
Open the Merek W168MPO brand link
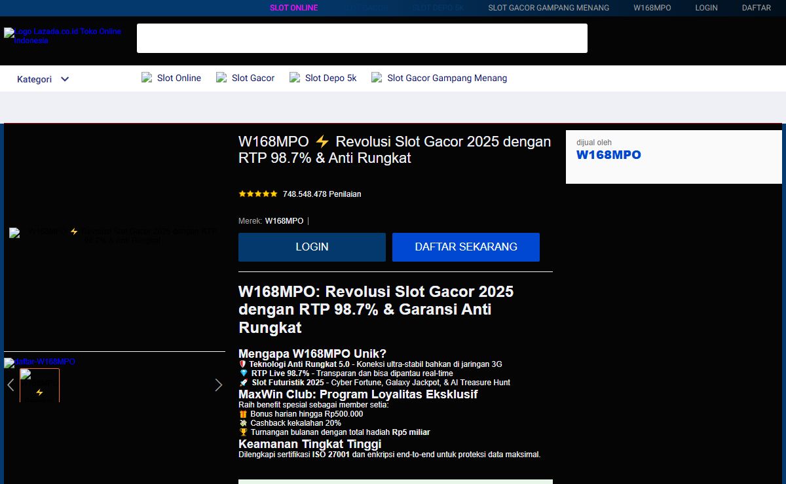coord(284,221)
